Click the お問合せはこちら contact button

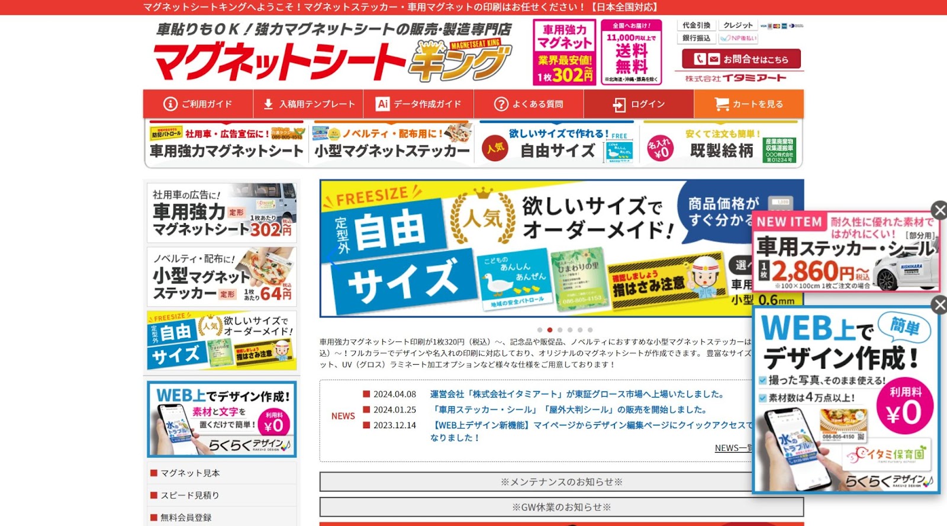click(x=741, y=59)
